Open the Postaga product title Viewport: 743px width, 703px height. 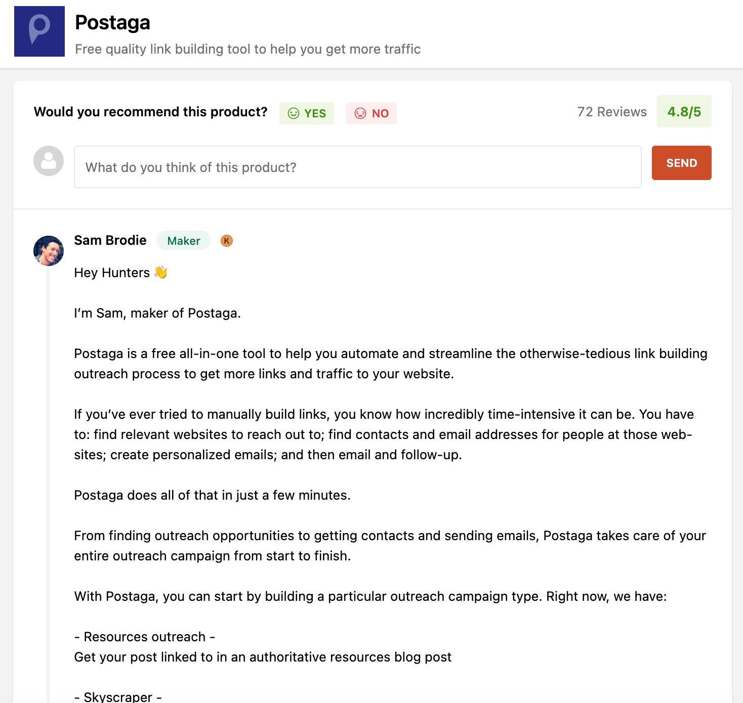[x=112, y=23]
